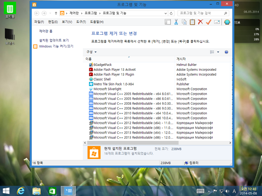Click the Copy toolbar icon
Screen dimensions: 262x196
(x=184, y=22)
